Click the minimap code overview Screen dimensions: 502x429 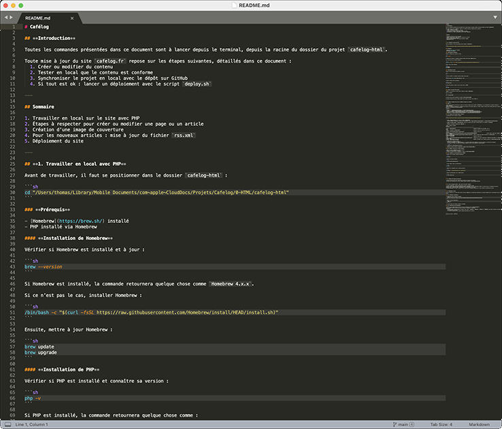point(473,119)
